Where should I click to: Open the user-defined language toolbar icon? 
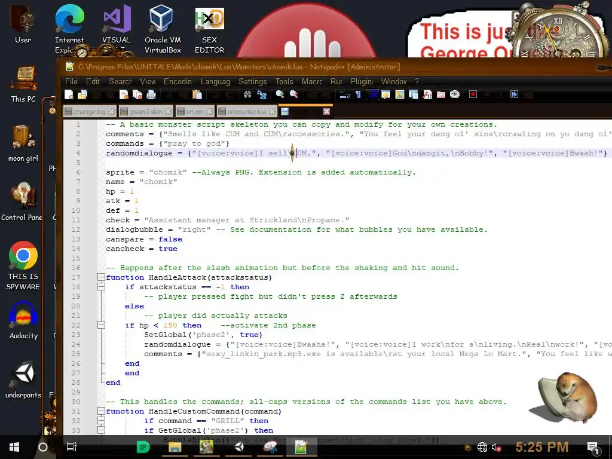(x=385, y=94)
